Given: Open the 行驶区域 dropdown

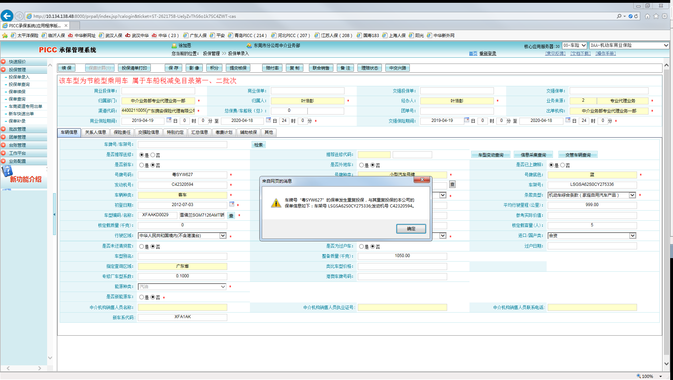Looking at the screenshot, I should [x=223, y=236].
